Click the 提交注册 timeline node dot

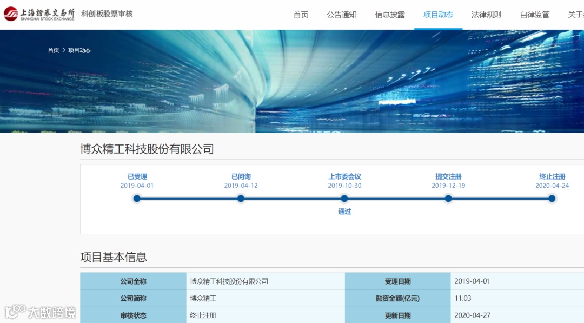tap(448, 199)
